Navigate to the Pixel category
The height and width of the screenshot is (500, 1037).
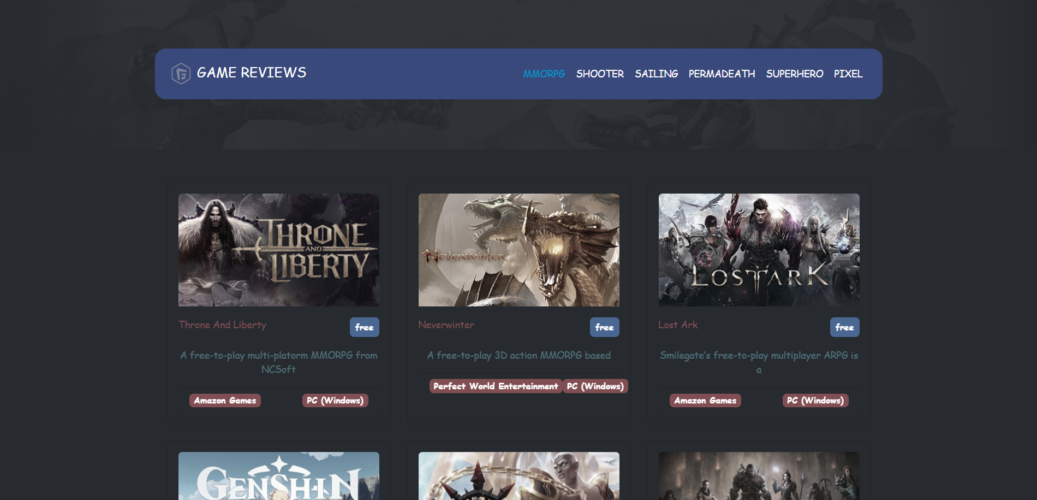pos(848,74)
